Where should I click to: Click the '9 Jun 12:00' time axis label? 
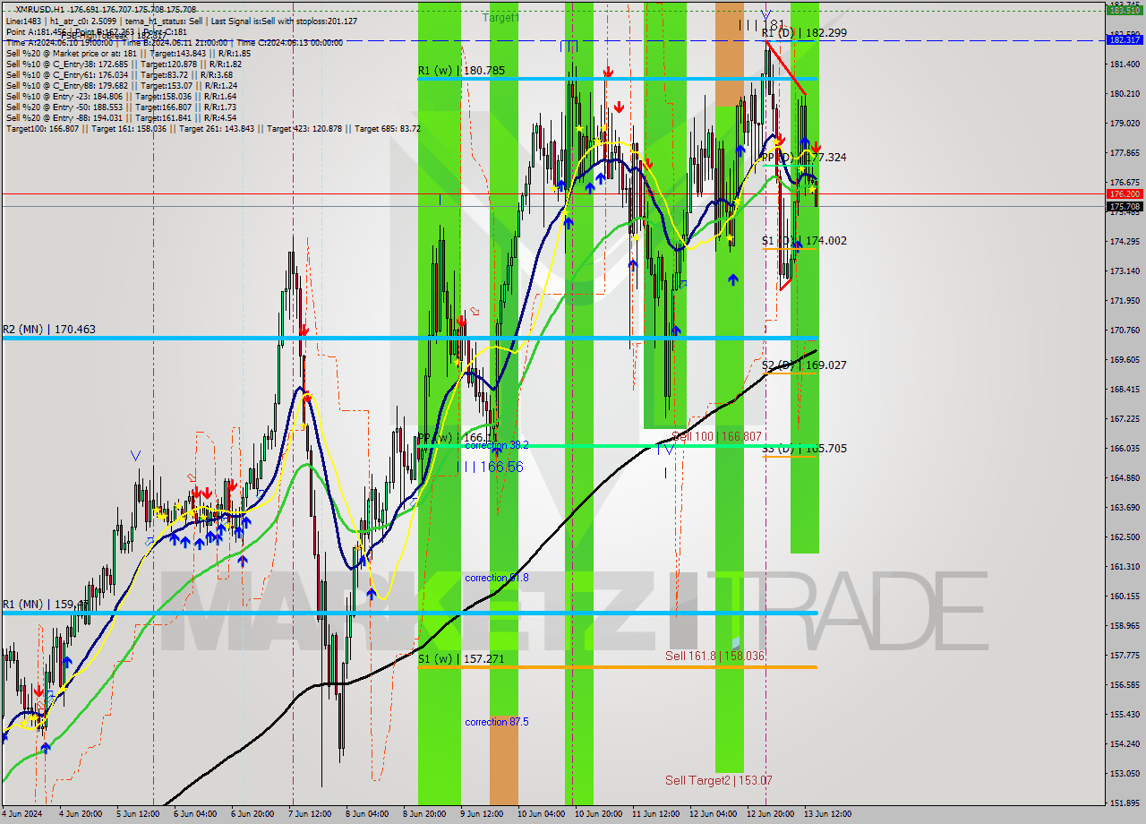coord(483,815)
